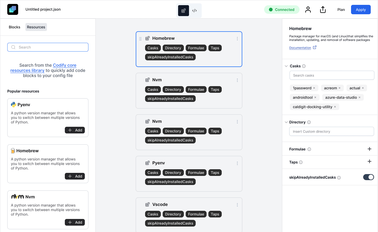Expand Formulae with the plus icon
378x232 pixels.
click(x=370, y=149)
